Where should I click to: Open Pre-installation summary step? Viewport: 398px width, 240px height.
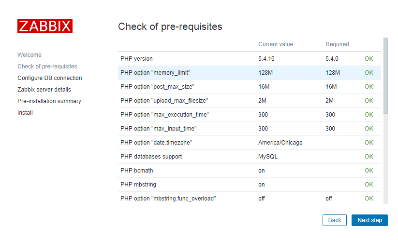pyautogui.click(x=49, y=101)
